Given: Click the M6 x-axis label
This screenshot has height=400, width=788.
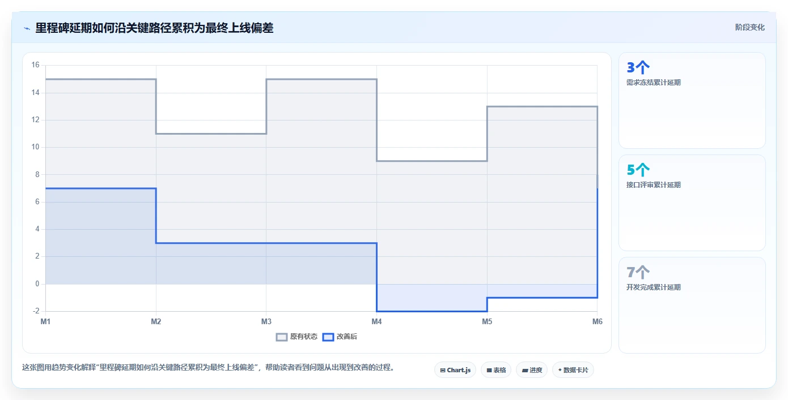Looking at the screenshot, I should click(597, 321).
